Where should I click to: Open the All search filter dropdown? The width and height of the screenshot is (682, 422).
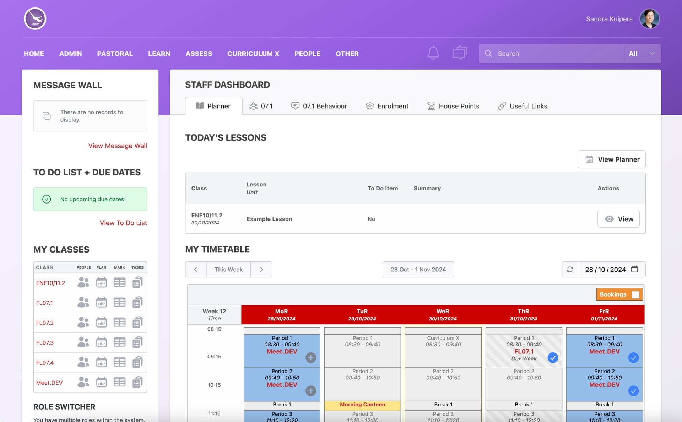[x=642, y=53]
